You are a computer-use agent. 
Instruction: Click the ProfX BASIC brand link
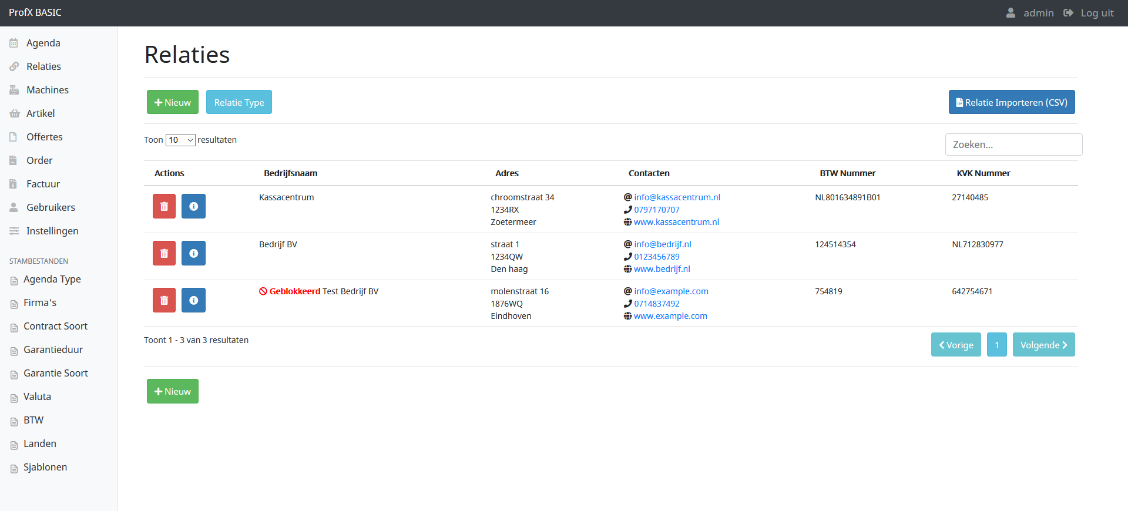[35, 12]
